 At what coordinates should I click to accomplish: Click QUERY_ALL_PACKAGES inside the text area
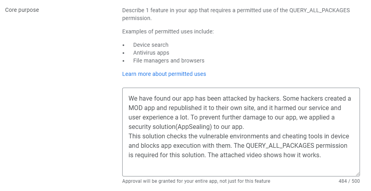[280, 145]
